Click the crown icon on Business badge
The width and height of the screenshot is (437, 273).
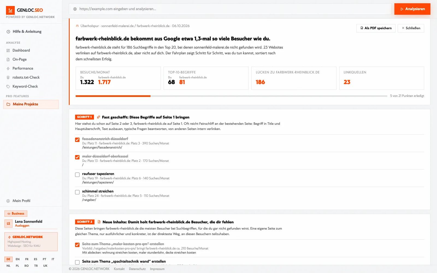pyautogui.click(x=9, y=214)
